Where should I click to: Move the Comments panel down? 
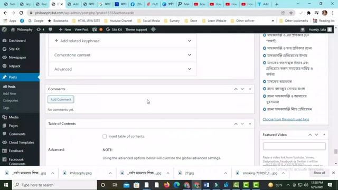[242, 89]
